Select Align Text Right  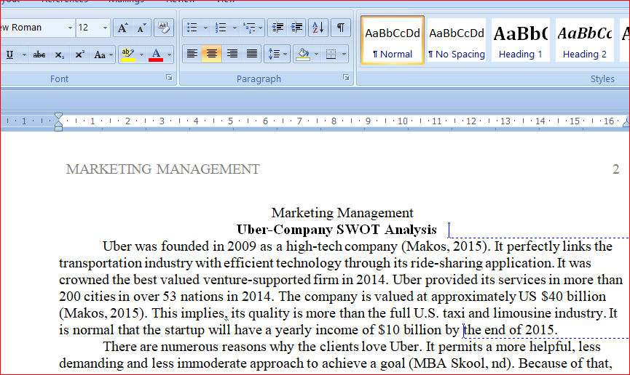pyautogui.click(x=232, y=54)
